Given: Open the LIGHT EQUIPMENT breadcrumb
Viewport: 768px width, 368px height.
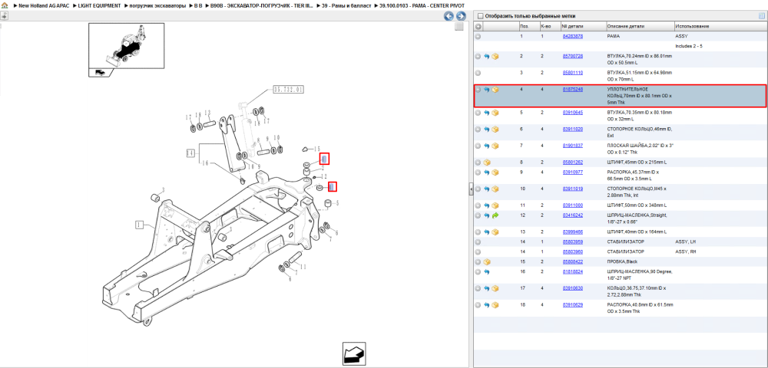Looking at the screenshot, I should coord(99,5).
